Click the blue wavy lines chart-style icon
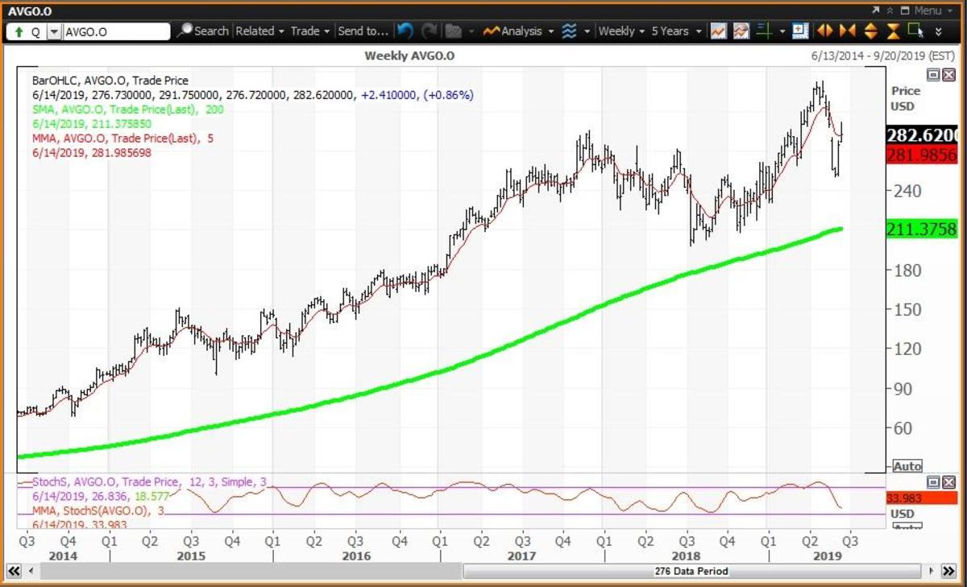967x587 pixels. point(570,31)
